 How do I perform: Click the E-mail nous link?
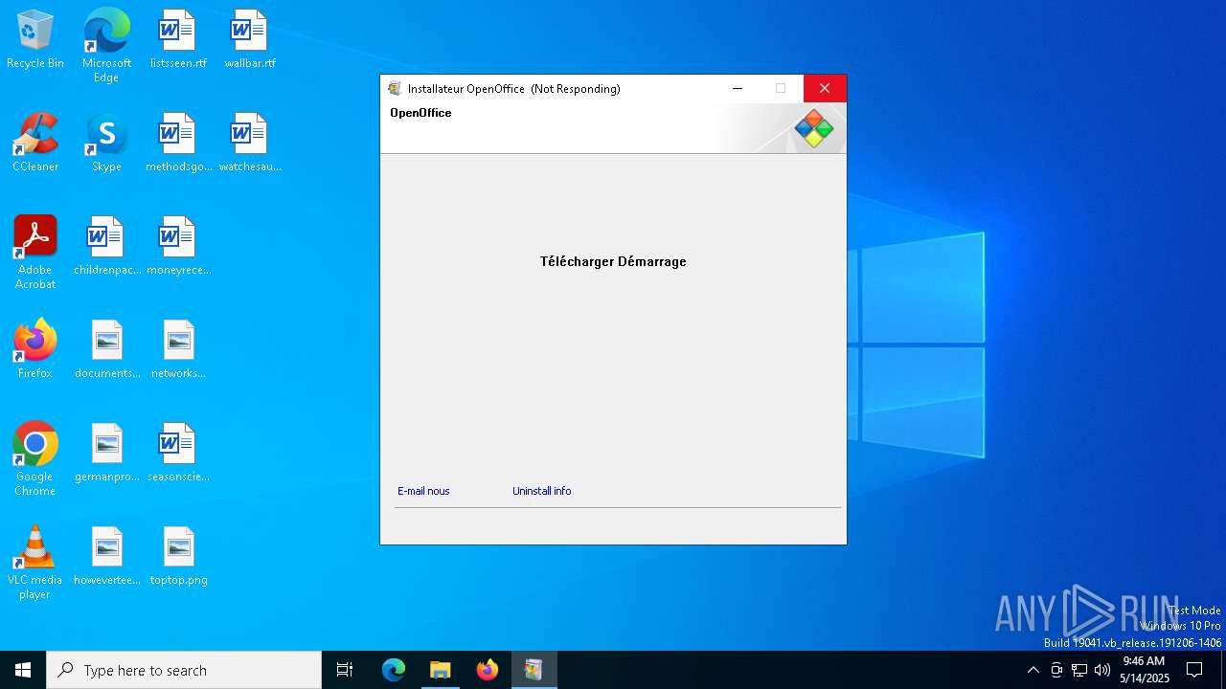pyautogui.click(x=423, y=491)
